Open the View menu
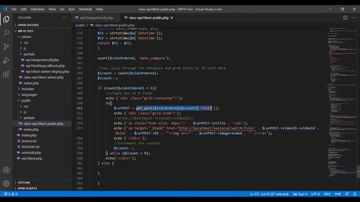 click(x=52, y=9)
